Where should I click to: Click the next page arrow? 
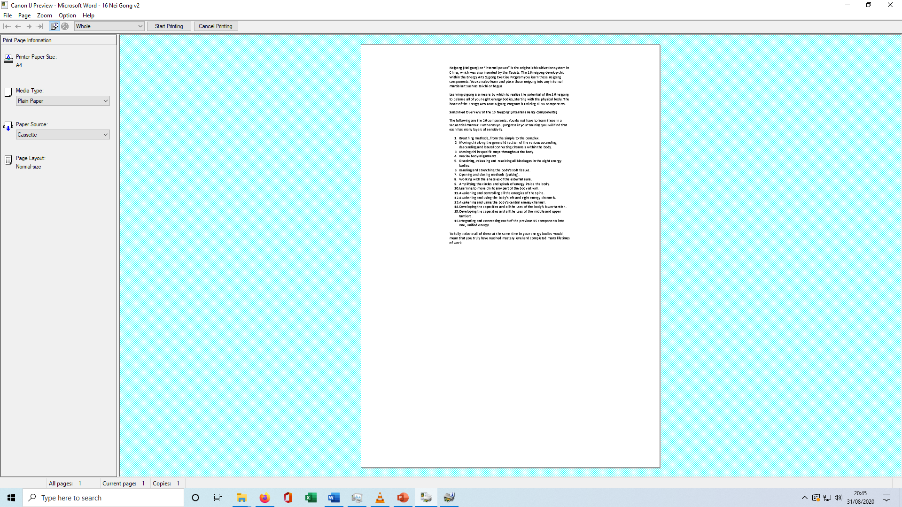pyautogui.click(x=29, y=26)
